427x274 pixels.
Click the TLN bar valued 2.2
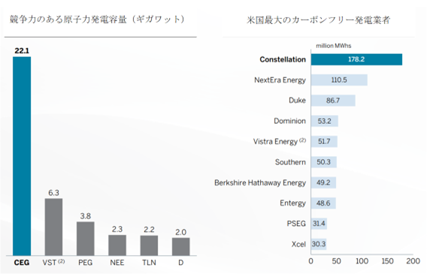[149, 245]
